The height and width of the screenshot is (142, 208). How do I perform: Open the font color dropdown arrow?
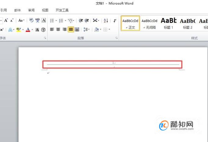(x=32, y=30)
